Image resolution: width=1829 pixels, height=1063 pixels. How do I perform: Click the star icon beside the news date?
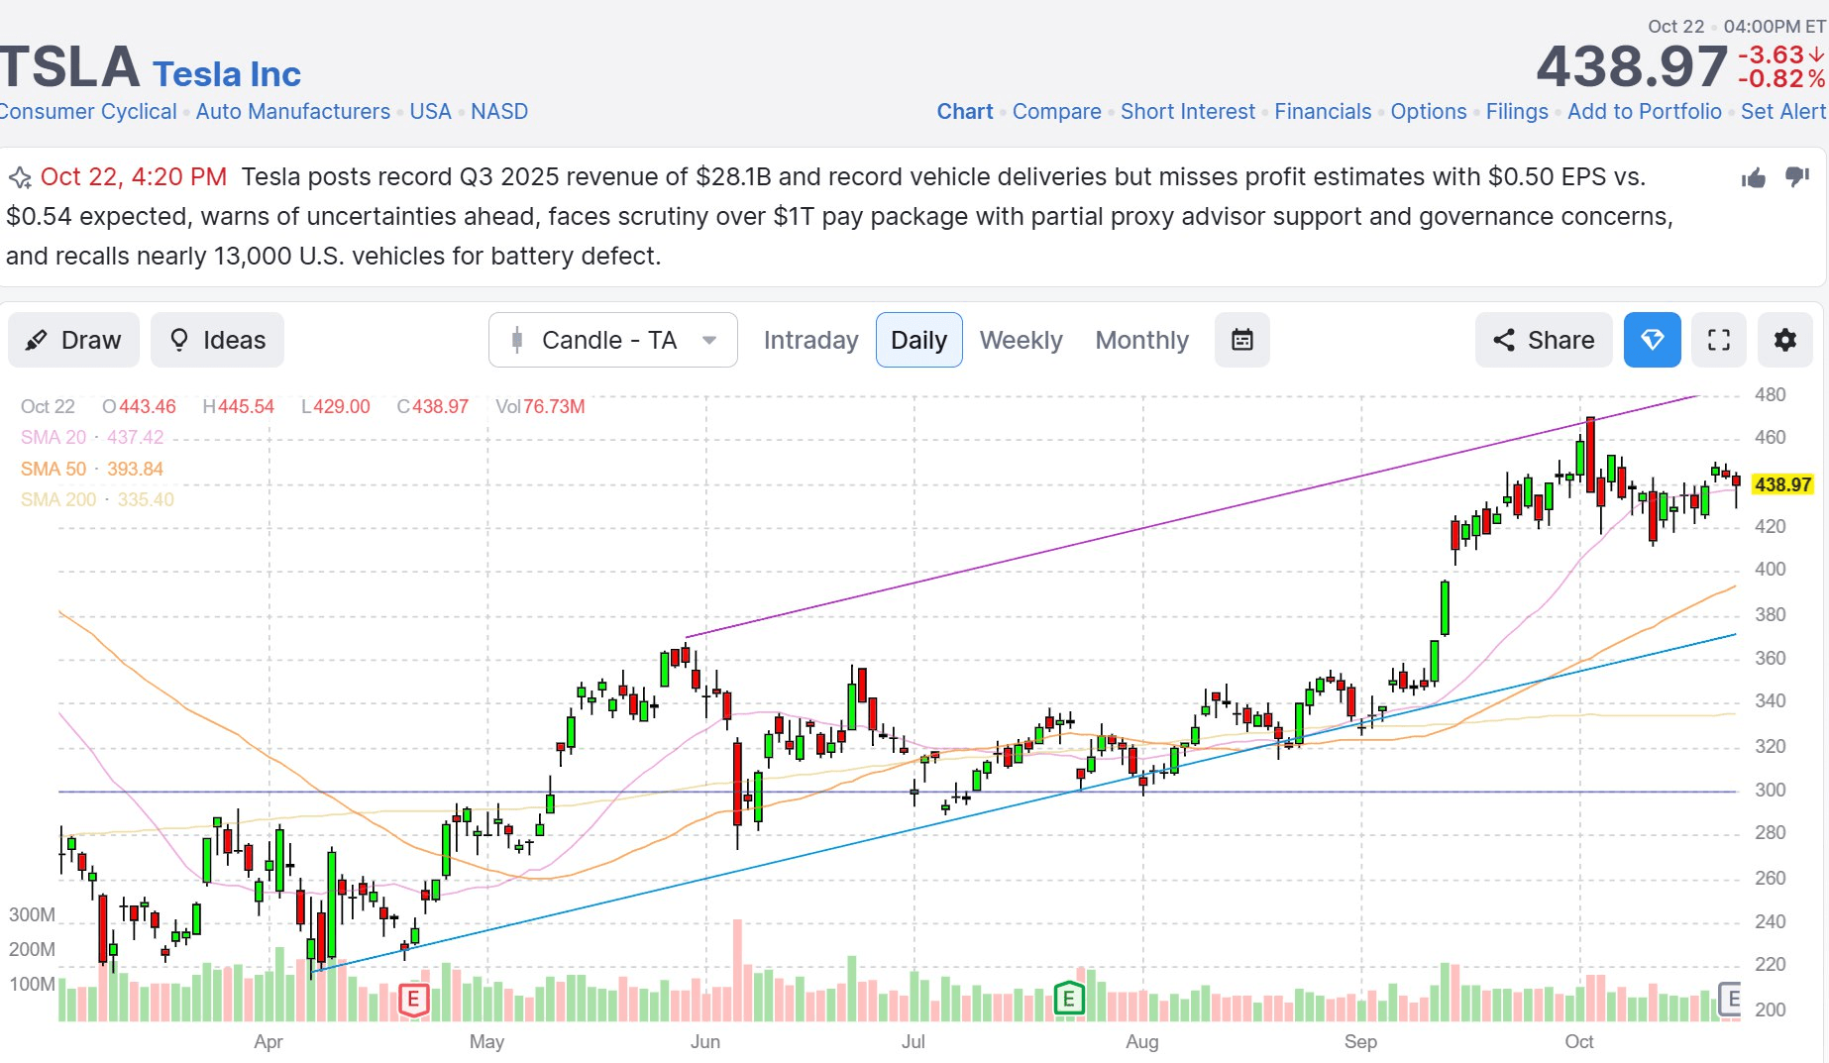tap(20, 178)
